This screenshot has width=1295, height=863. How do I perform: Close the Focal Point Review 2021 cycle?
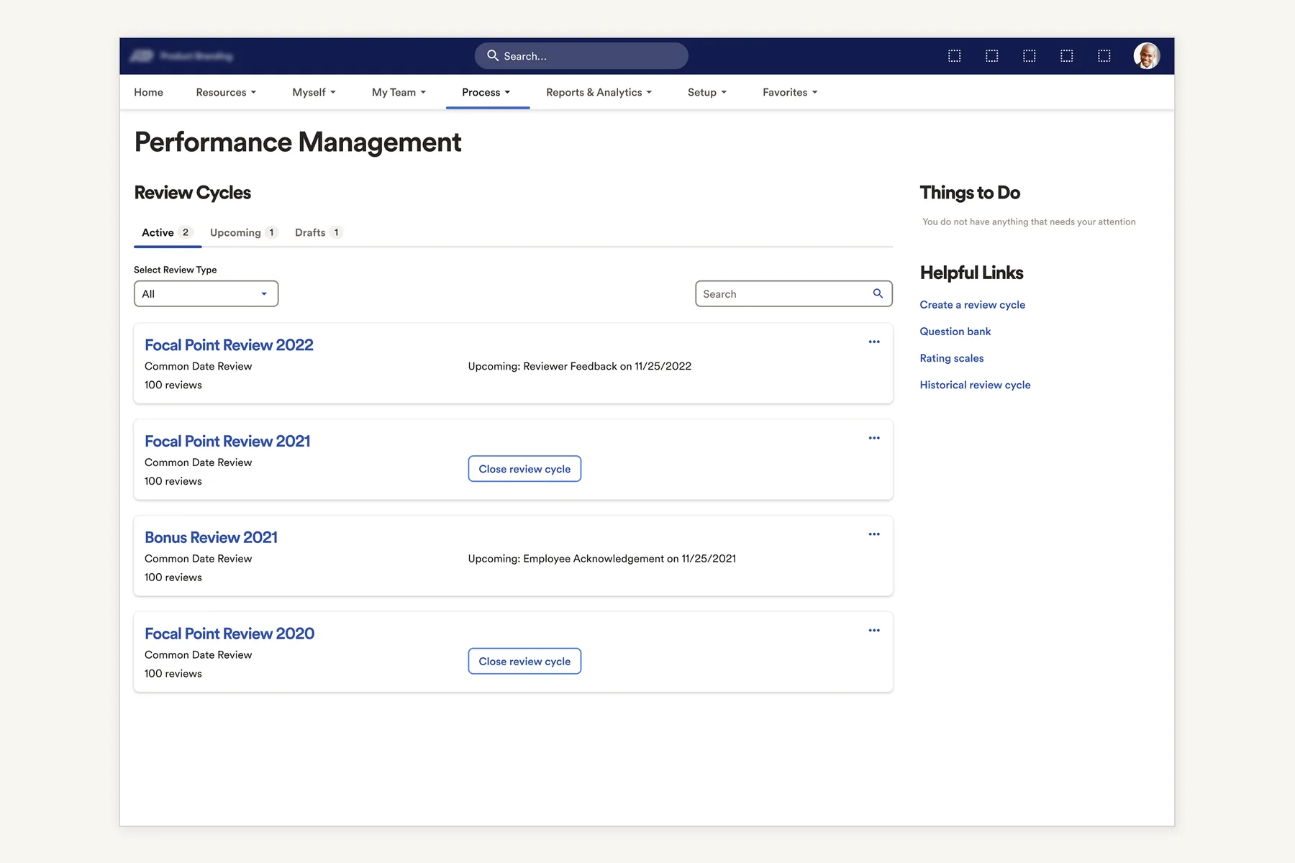click(x=524, y=469)
